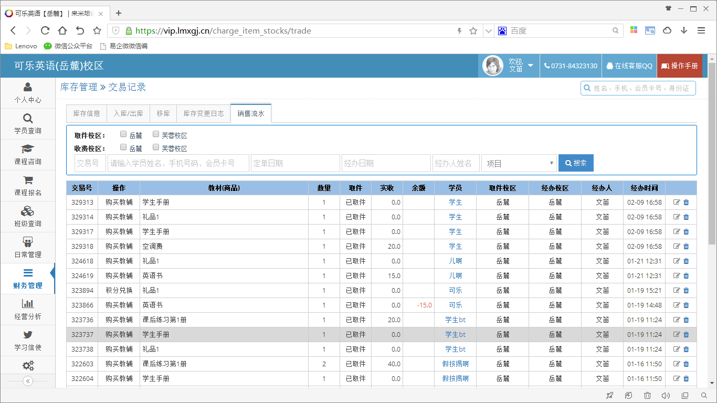The height and width of the screenshot is (403, 717).
Task: Click the 姓名、手机 search field
Action: (638, 88)
